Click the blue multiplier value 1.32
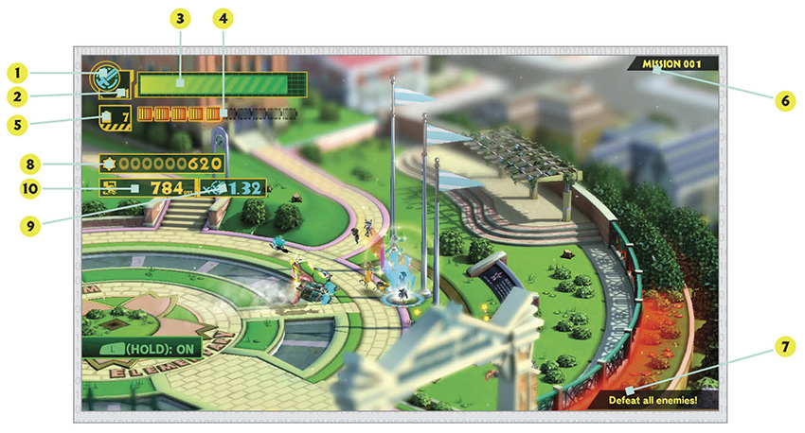 tap(245, 188)
